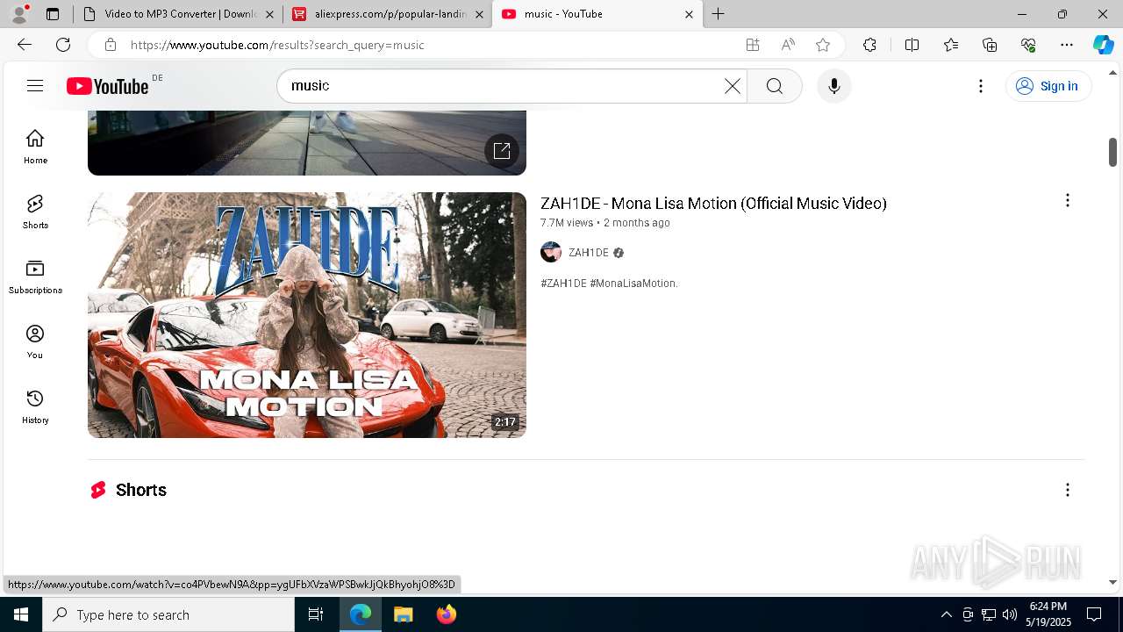The height and width of the screenshot is (632, 1123).
Task: Open the Favorites list
Action: (951, 45)
